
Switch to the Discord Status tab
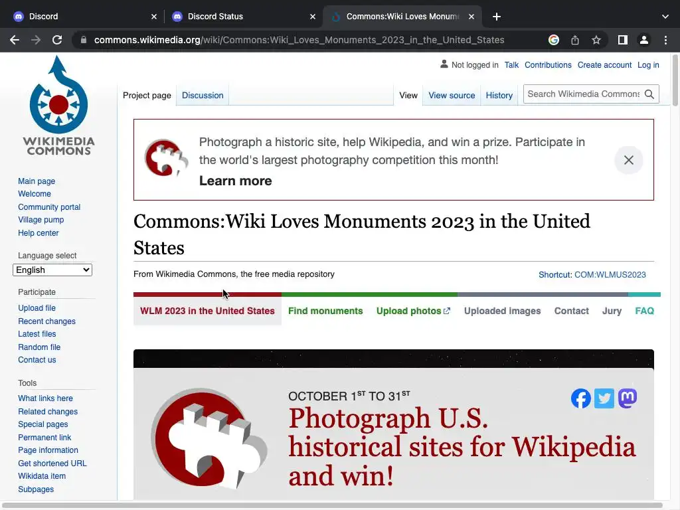(x=243, y=17)
